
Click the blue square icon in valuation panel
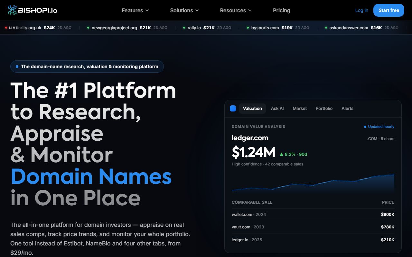[x=233, y=109]
